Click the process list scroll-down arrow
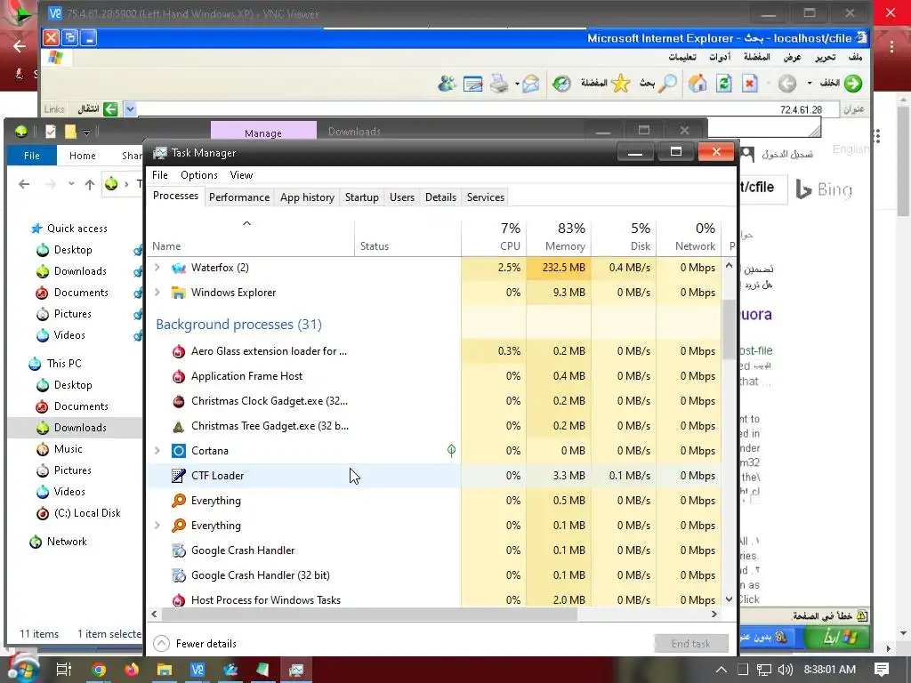 pos(729,599)
